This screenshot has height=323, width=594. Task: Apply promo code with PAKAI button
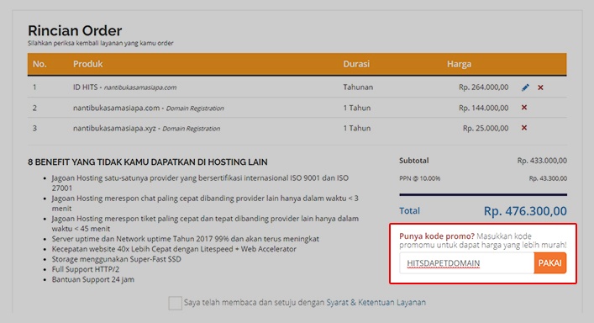pos(550,263)
